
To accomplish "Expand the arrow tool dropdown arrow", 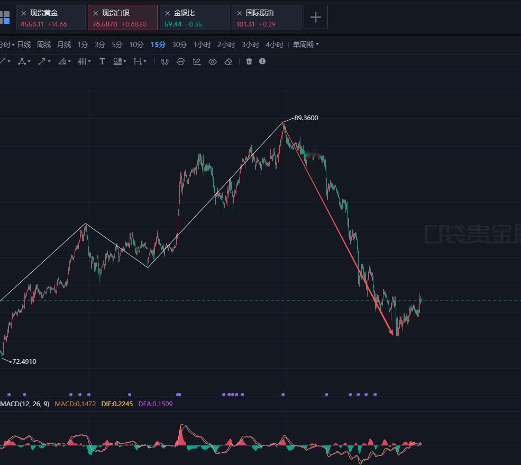I will [x=49, y=61].
